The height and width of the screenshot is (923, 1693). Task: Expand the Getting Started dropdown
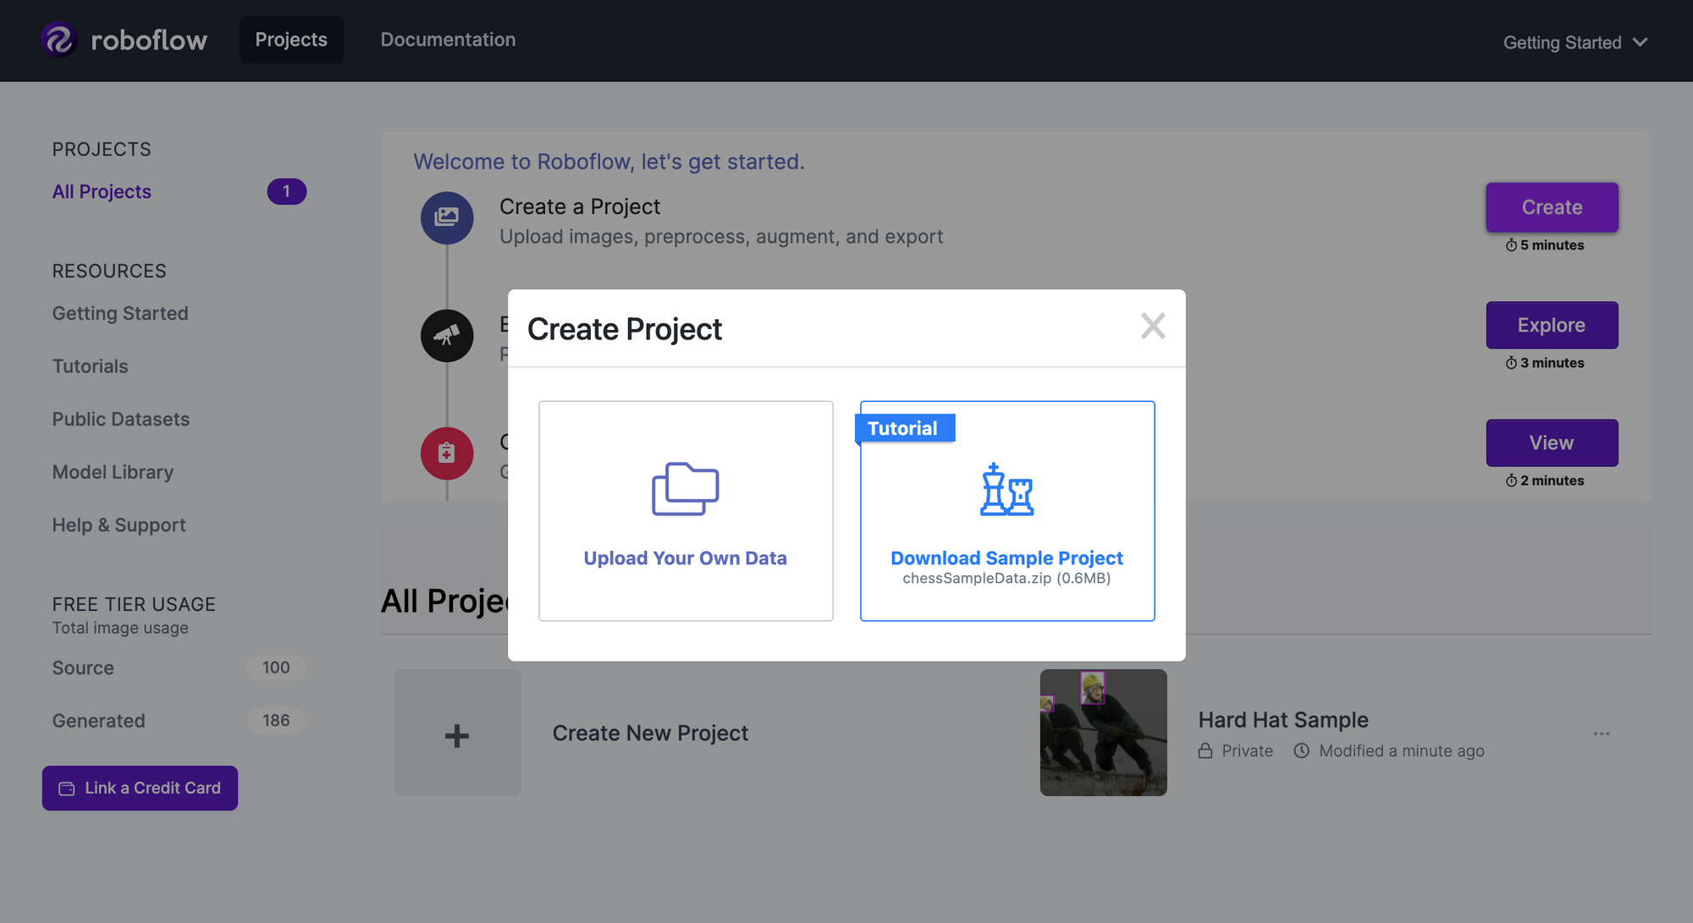click(1575, 42)
